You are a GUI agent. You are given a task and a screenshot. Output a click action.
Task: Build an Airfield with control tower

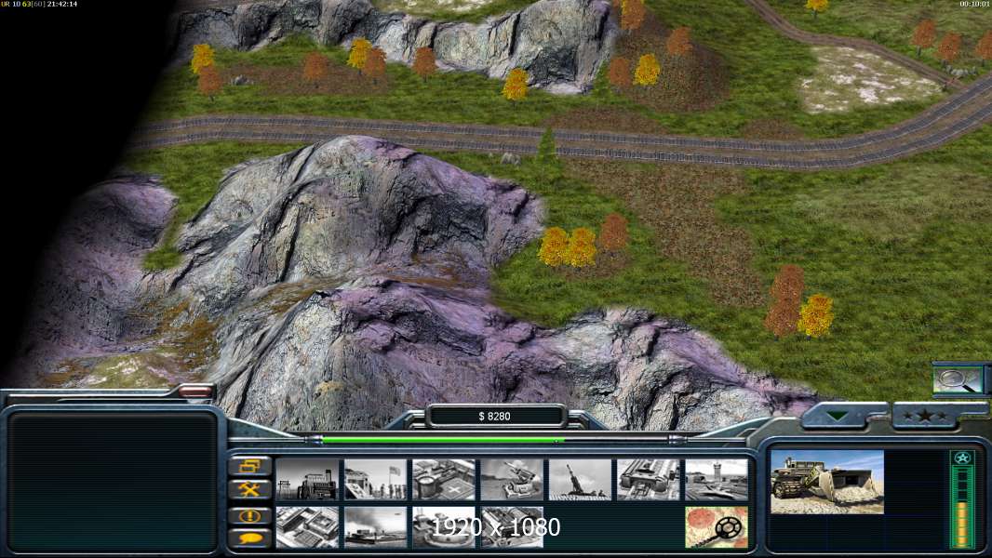[x=717, y=479]
